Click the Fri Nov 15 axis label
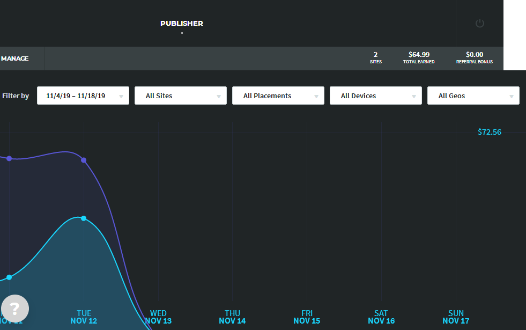526x330 pixels. [307, 317]
